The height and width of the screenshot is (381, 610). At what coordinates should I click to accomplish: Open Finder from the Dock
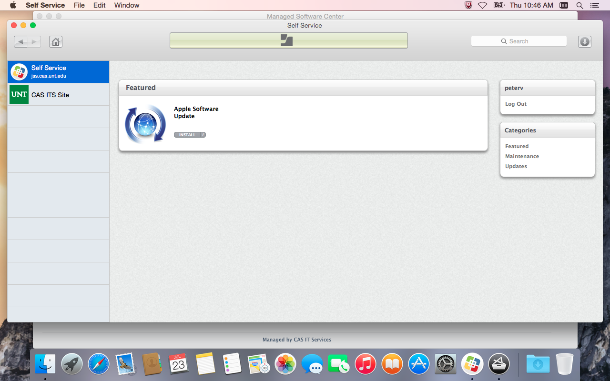[45, 364]
